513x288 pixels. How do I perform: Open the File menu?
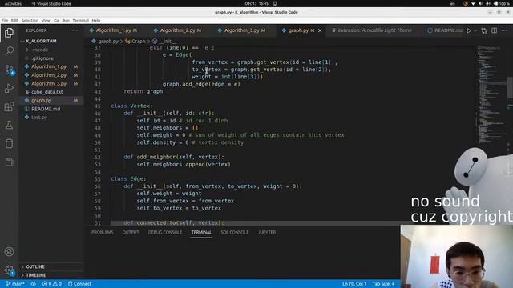click(5, 21)
